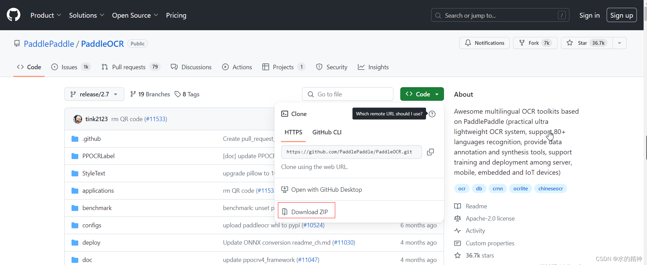Switch to the Security tab
Screen dimensions: 647x265
[x=331, y=67]
